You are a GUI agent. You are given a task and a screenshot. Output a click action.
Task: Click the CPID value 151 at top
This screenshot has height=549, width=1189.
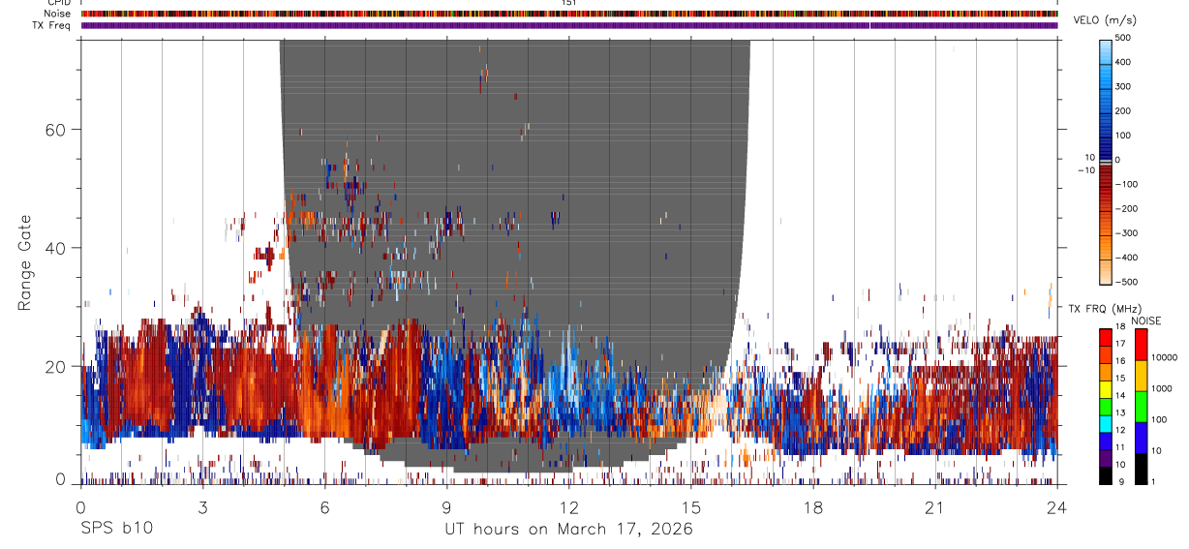coord(569,3)
